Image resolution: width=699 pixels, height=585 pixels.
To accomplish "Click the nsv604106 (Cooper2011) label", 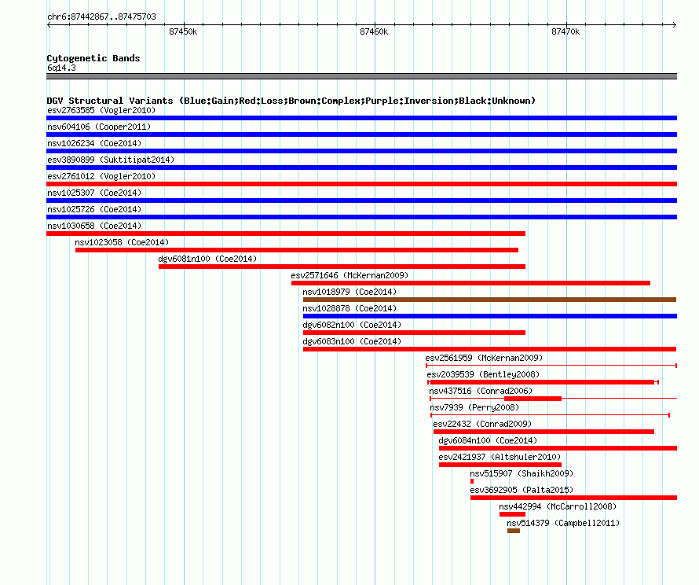I will [99, 127].
